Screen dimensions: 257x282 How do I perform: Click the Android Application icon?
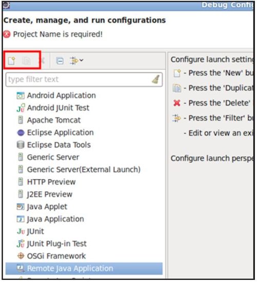click(21, 96)
